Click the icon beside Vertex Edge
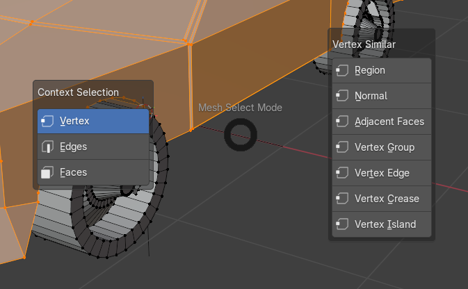The image size is (468, 289). (342, 173)
